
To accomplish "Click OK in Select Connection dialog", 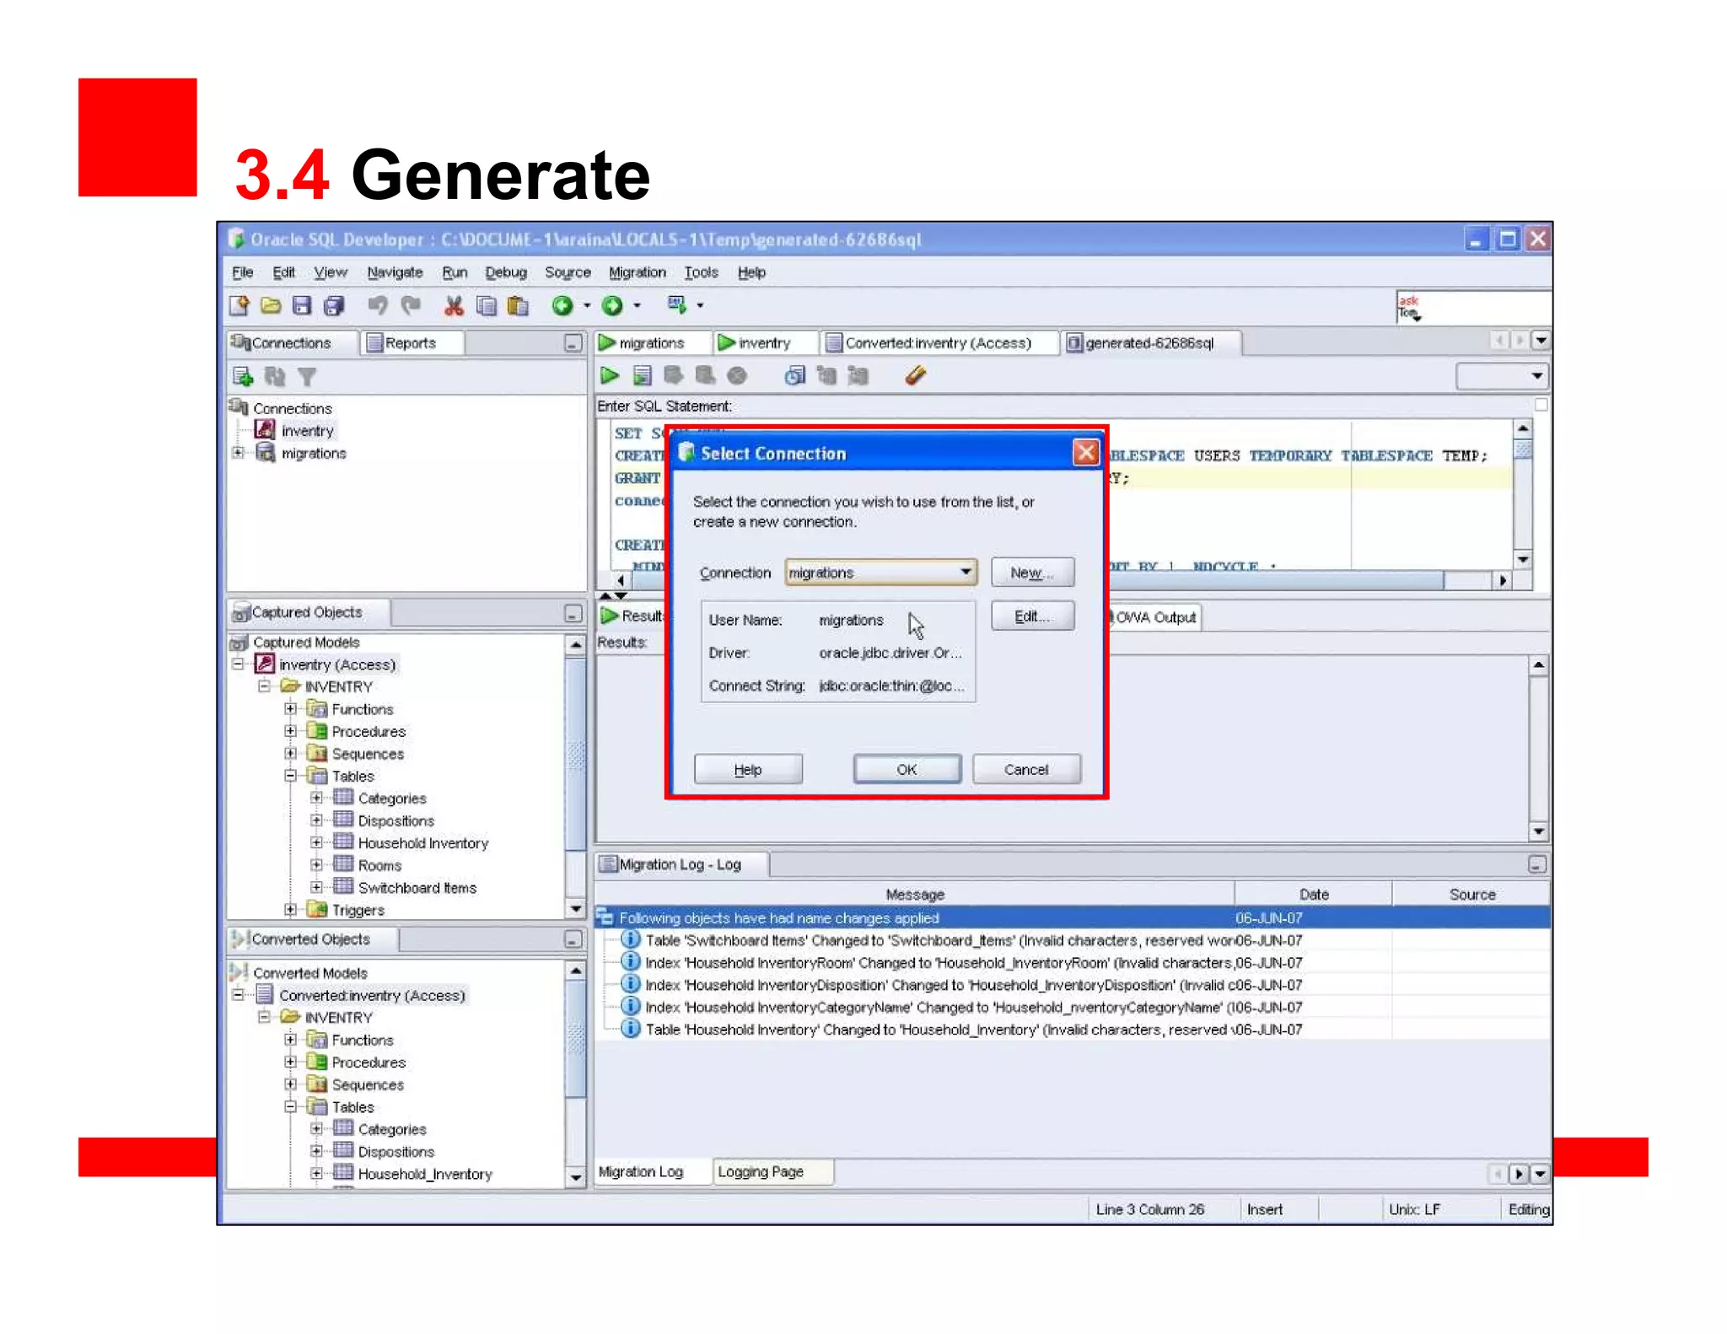I will (x=907, y=769).
